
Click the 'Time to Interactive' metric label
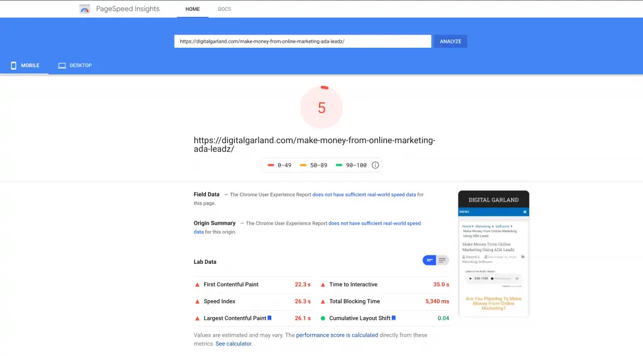[x=353, y=284]
